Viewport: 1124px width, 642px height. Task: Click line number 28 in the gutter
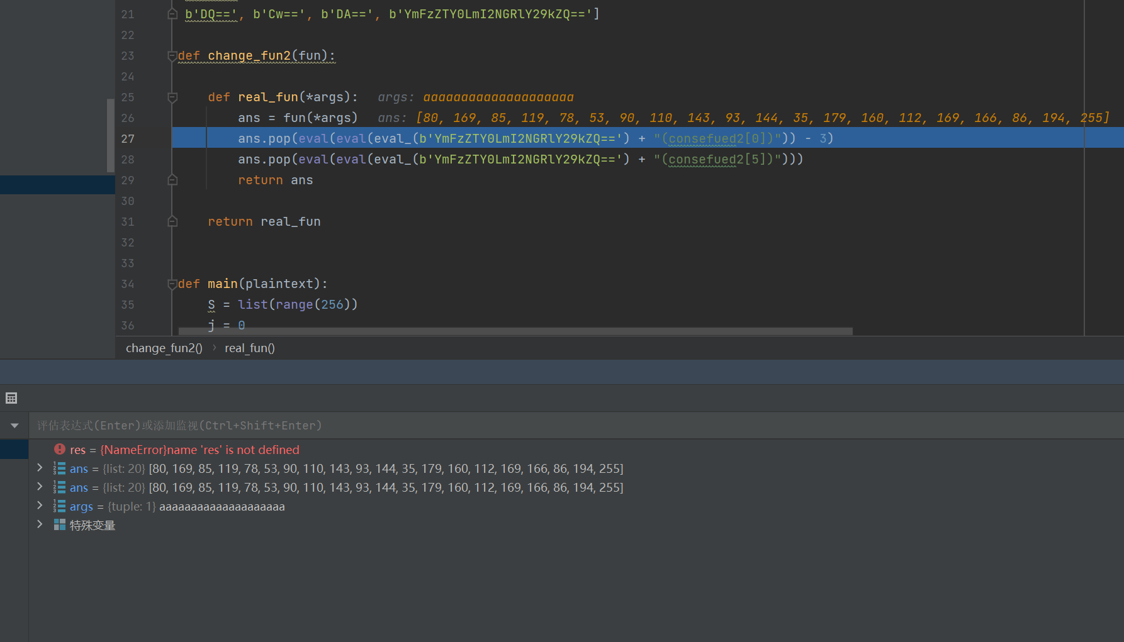[128, 160]
